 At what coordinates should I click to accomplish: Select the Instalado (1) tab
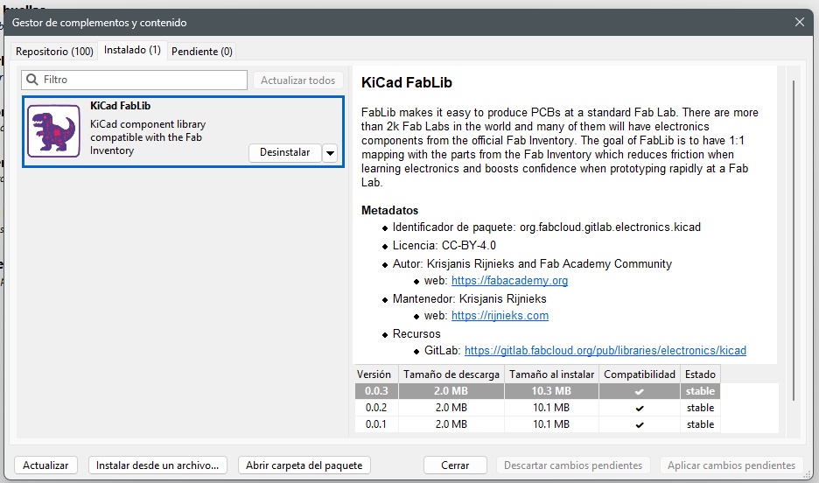[x=132, y=51]
